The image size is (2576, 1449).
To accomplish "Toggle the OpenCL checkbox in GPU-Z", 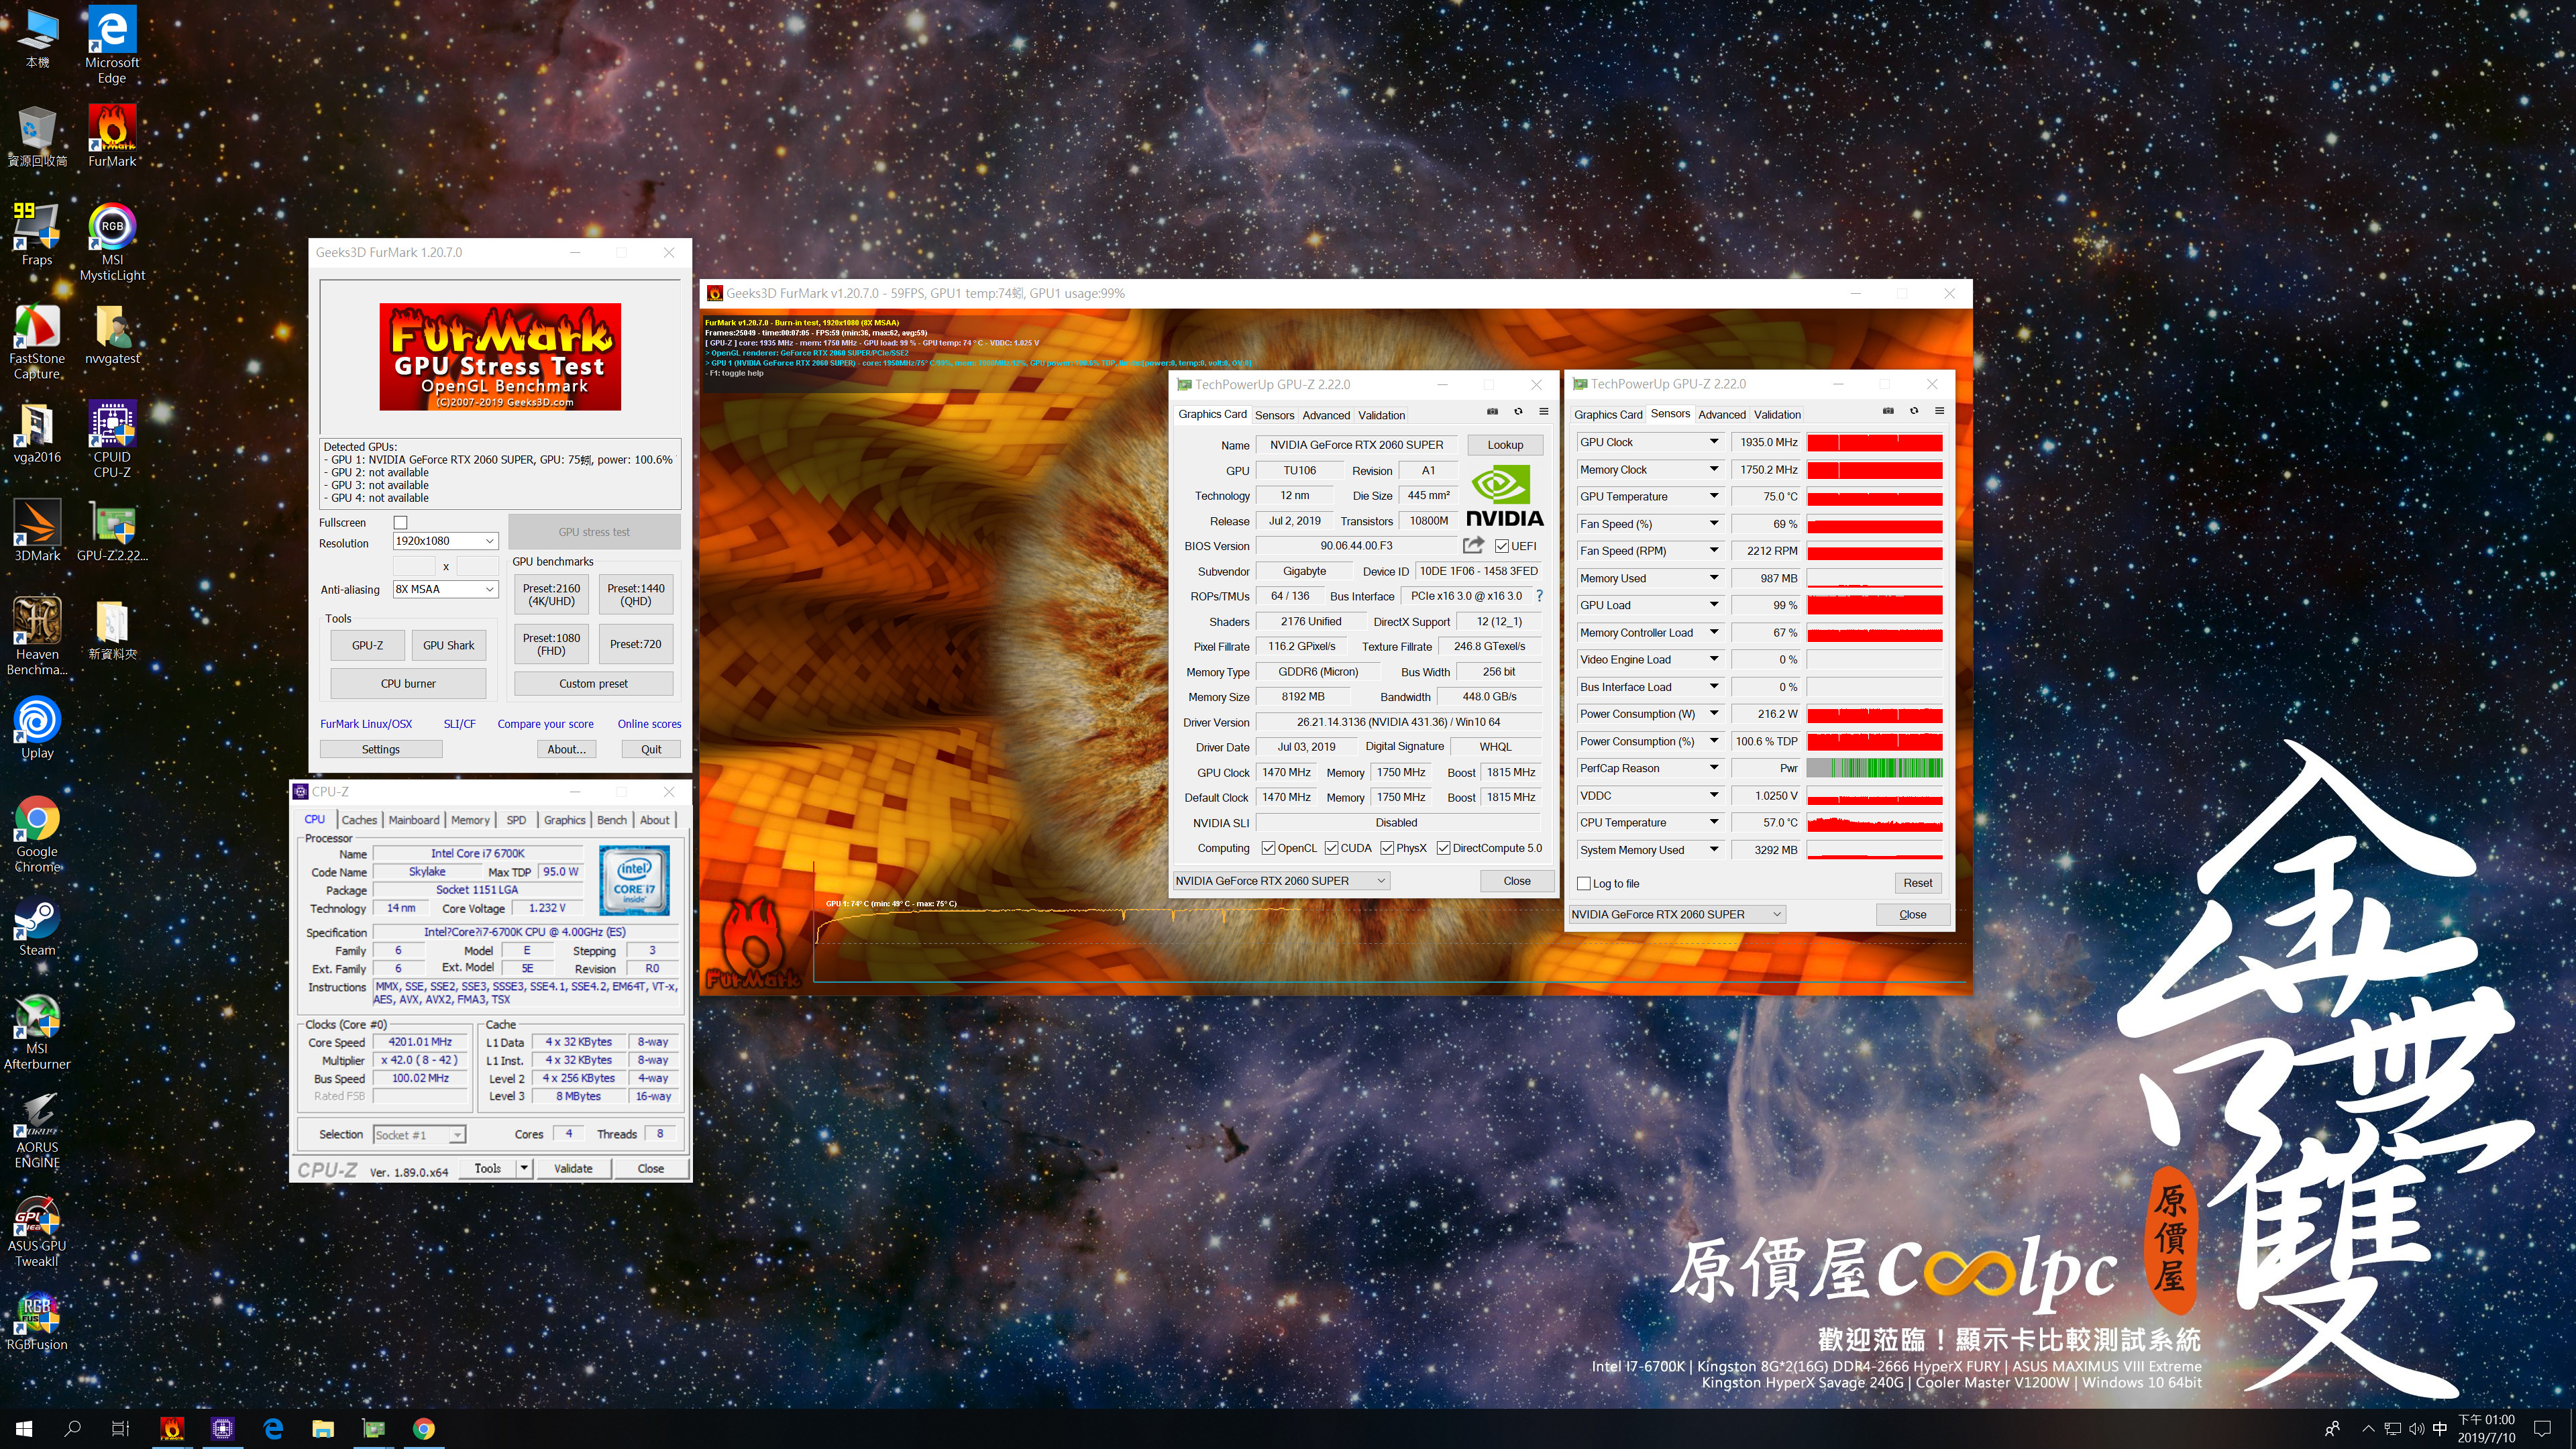I will click(1268, 848).
